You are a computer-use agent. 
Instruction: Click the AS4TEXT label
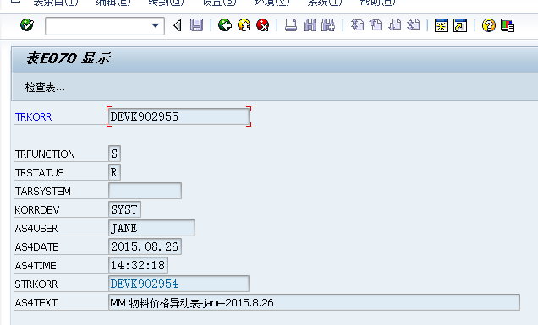pos(36,303)
